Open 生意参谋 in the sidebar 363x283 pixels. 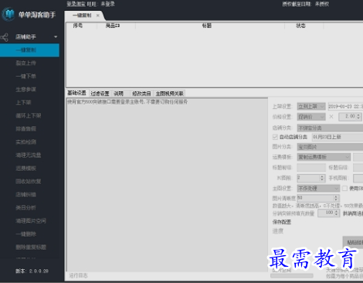pos(25,89)
